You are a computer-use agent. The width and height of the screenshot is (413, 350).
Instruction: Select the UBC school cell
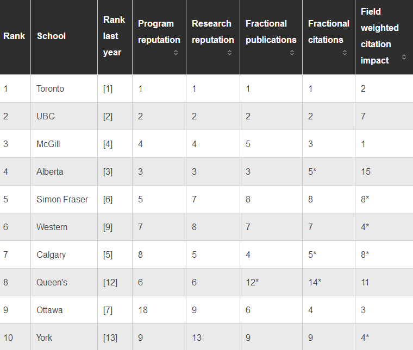64,116
